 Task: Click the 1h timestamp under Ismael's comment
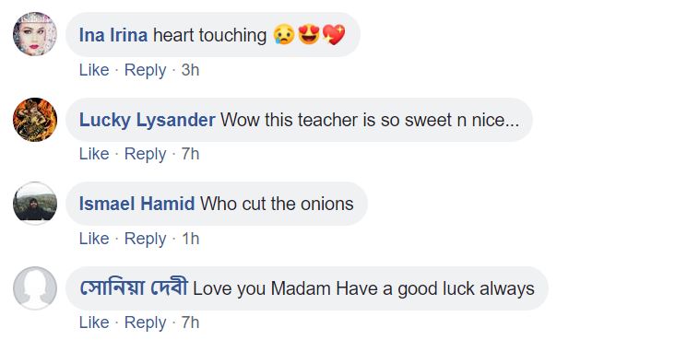pyautogui.click(x=190, y=239)
